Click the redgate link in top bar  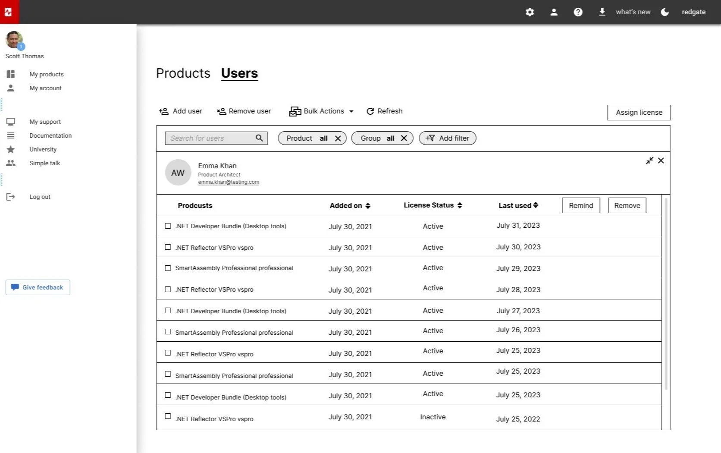point(693,12)
